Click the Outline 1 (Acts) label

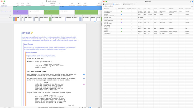4,7
